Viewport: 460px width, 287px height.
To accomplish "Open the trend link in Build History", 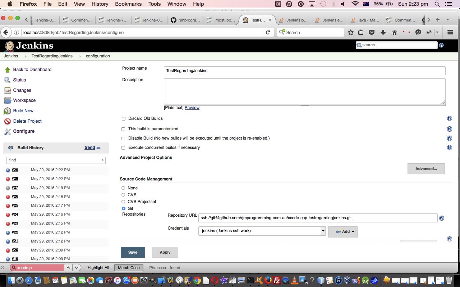I will (89, 147).
